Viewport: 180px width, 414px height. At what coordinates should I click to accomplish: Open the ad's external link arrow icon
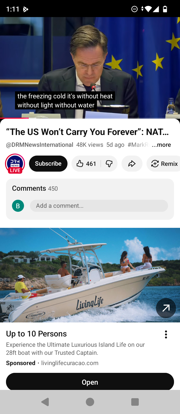(166, 308)
